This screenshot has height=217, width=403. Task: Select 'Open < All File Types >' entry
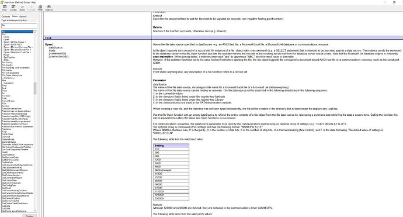coord(15,42)
